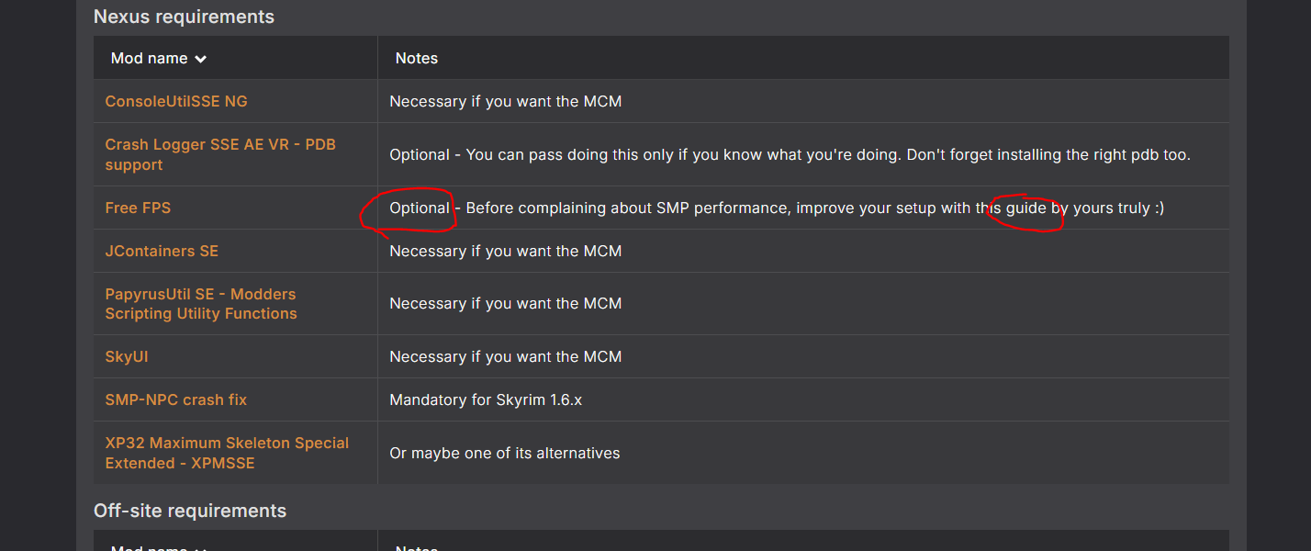The width and height of the screenshot is (1311, 551).
Task: Open SMP-NPC crash fix link
Action: (176, 399)
